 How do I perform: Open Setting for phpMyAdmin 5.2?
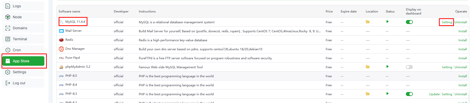[x=447, y=67]
